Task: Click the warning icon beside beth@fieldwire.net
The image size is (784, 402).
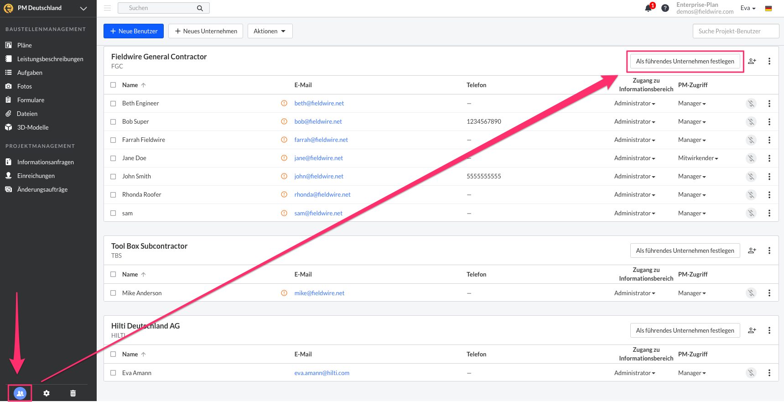Action: click(284, 103)
